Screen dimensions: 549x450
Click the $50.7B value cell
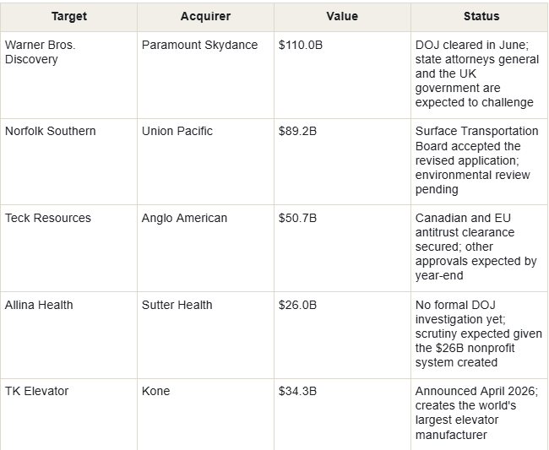(342, 248)
